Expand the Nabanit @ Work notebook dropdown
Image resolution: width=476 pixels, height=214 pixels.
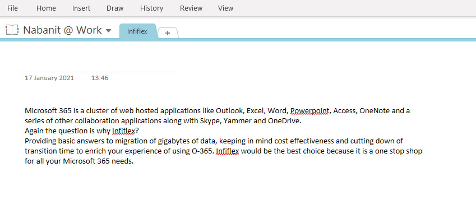coord(108,31)
